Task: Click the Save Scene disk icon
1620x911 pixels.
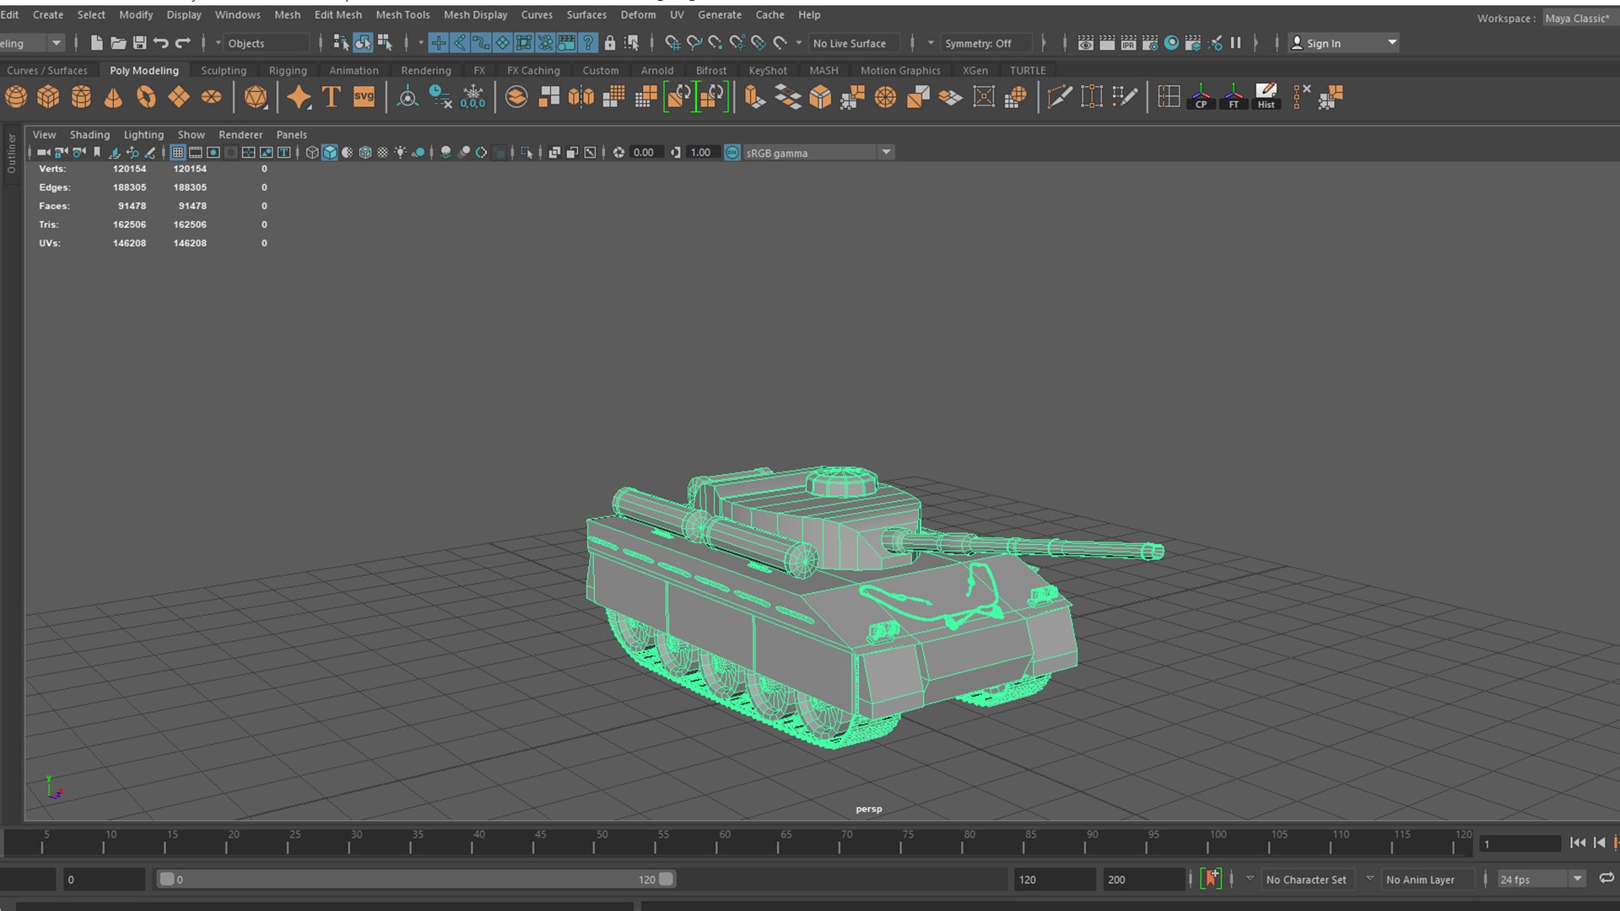Action: pyautogui.click(x=140, y=43)
